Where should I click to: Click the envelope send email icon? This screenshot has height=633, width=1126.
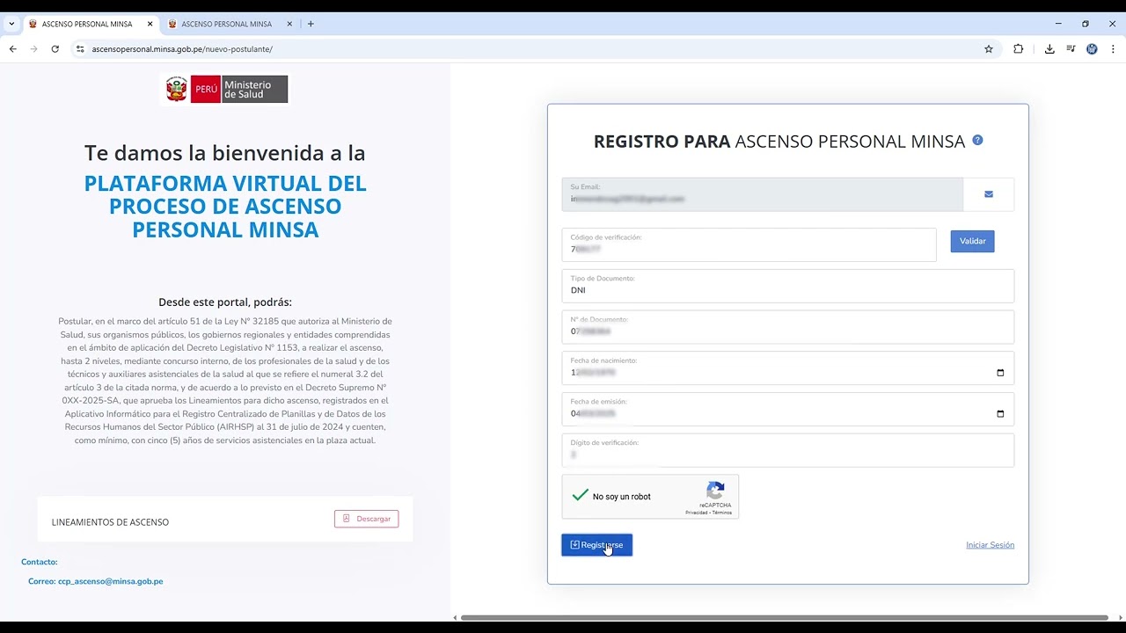[989, 194]
